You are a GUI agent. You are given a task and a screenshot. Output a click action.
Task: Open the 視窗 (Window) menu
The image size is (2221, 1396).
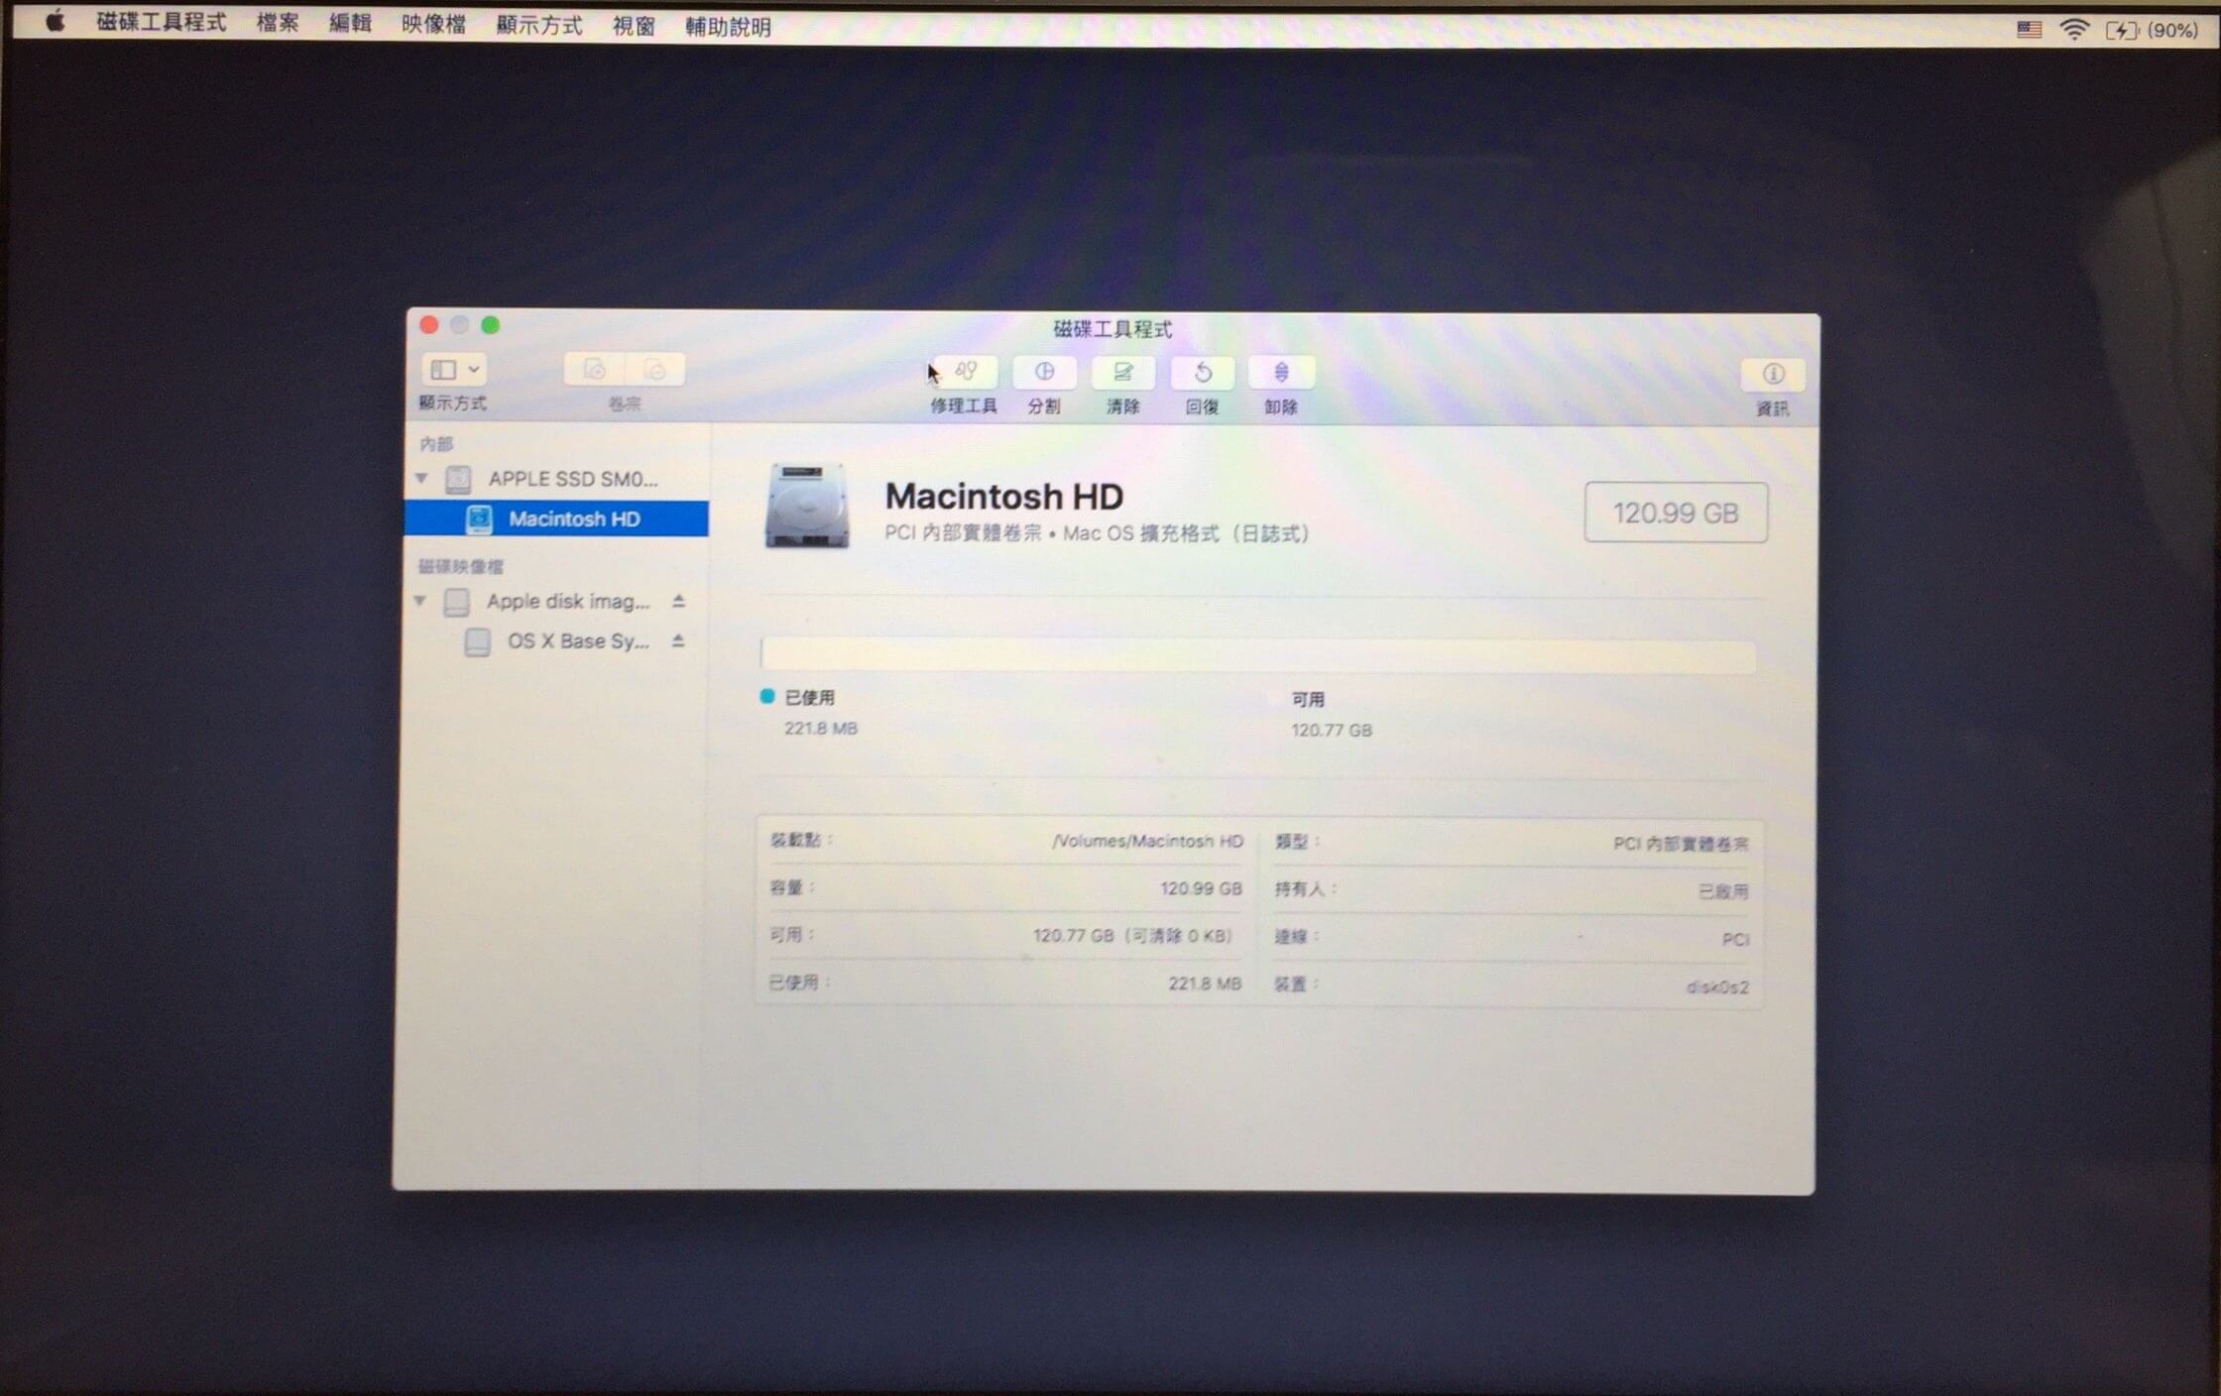(634, 27)
